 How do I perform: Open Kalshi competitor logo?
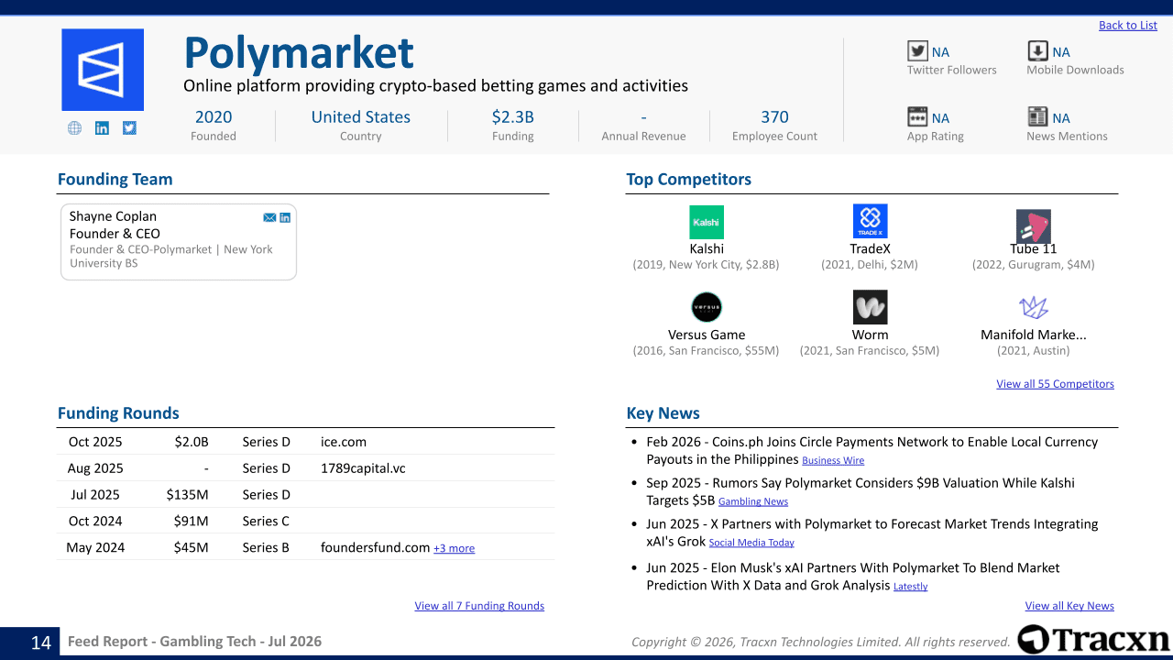(x=707, y=222)
